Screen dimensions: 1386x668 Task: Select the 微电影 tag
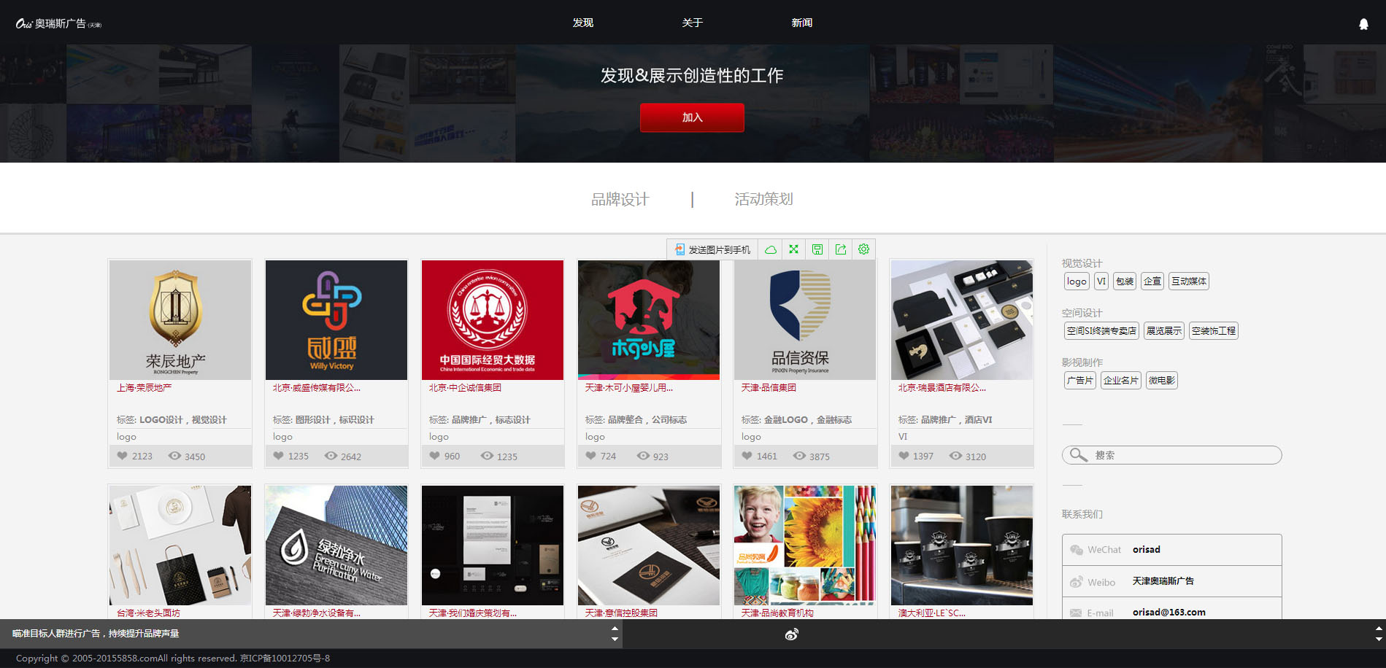tap(1162, 381)
